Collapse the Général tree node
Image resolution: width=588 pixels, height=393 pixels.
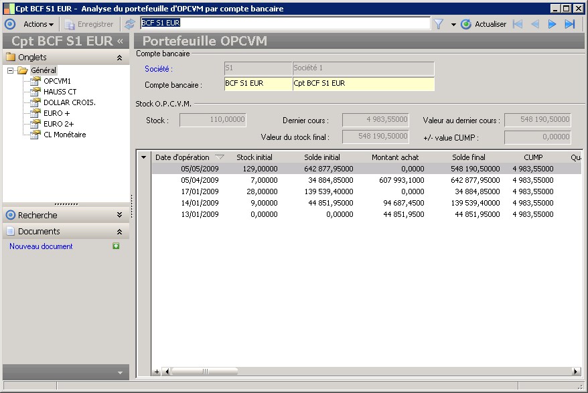click(x=11, y=70)
